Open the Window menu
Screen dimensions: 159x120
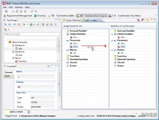[x=19, y=7]
